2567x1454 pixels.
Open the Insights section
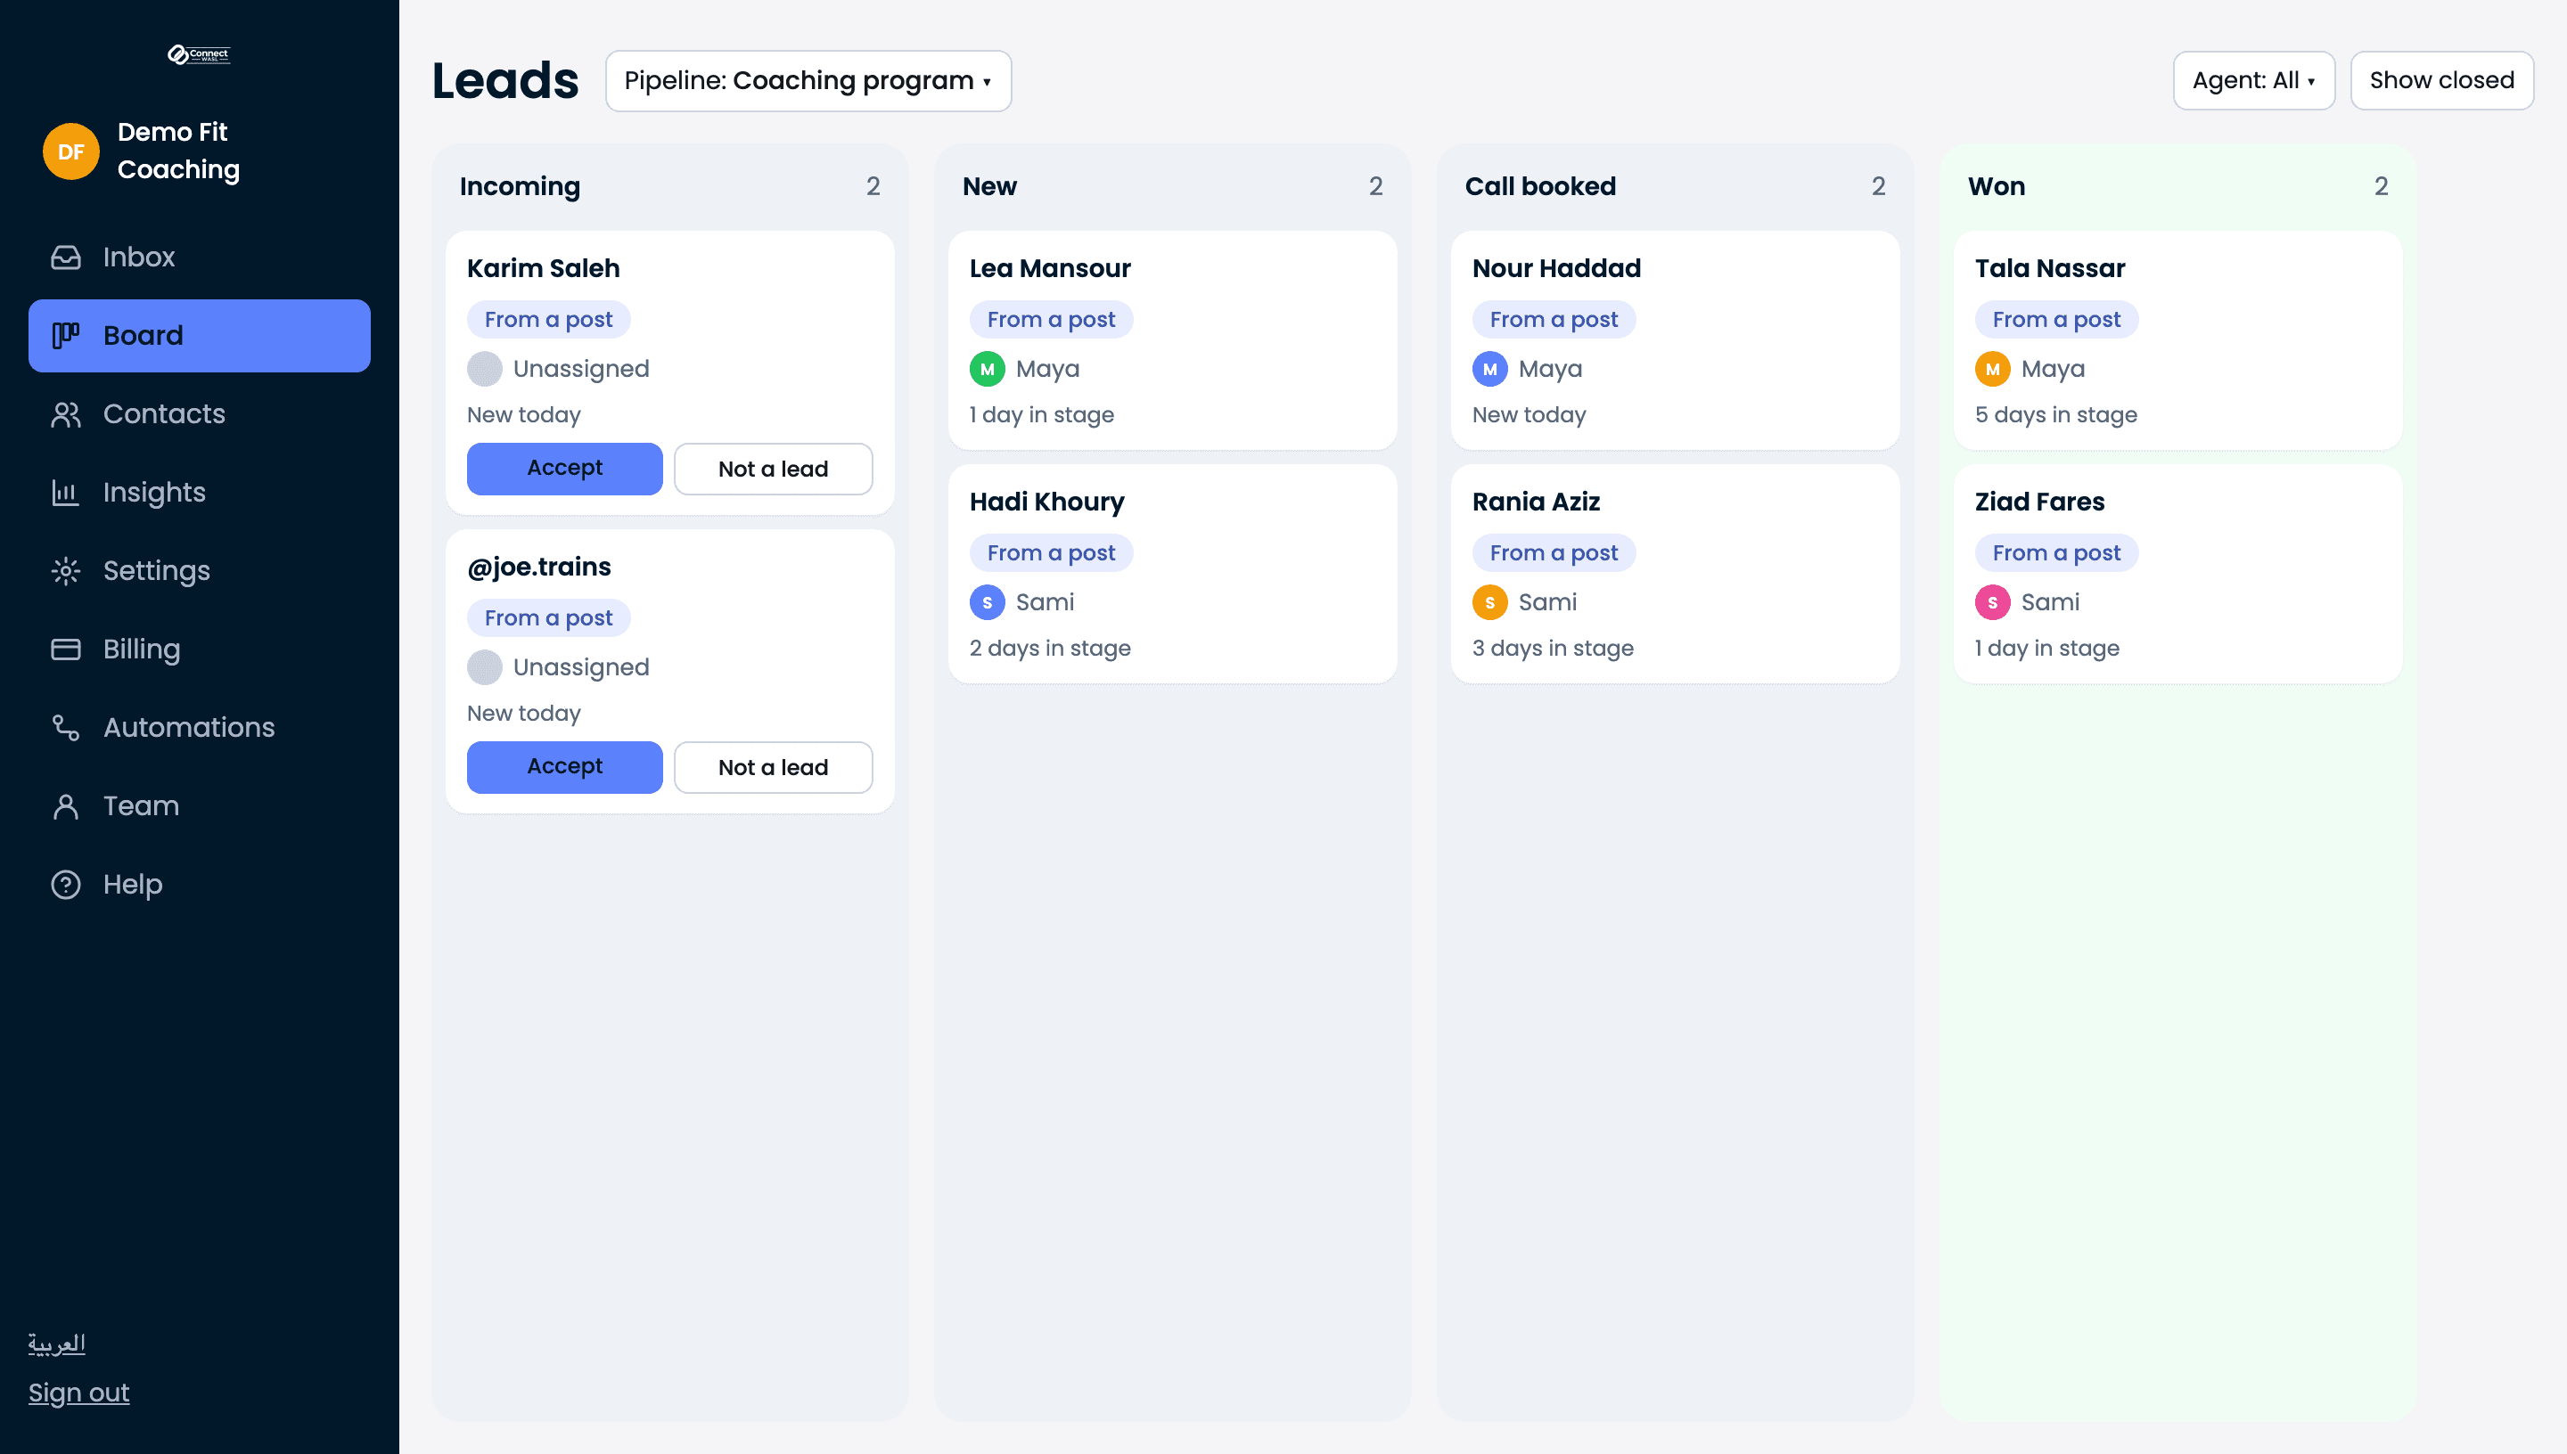click(x=199, y=493)
